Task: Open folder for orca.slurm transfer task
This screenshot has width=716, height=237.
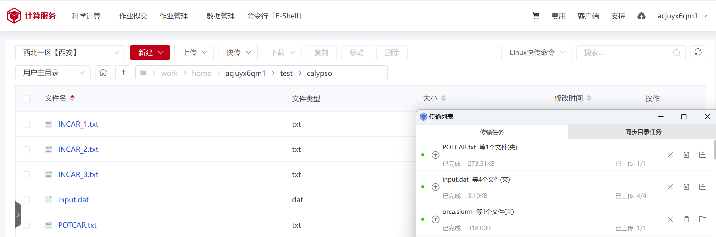Action: pos(702,219)
